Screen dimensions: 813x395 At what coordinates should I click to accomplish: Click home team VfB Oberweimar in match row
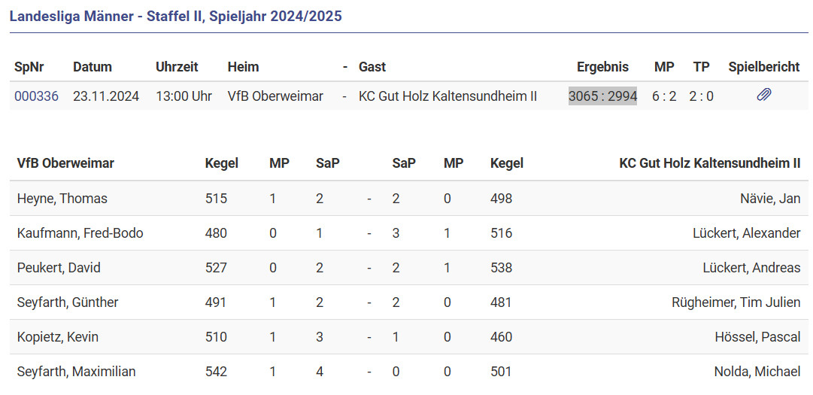tap(275, 96)
